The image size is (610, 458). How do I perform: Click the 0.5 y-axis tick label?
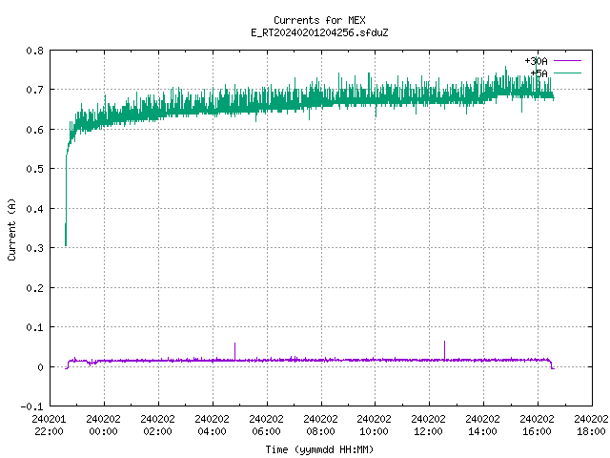(x=34, y=169)
